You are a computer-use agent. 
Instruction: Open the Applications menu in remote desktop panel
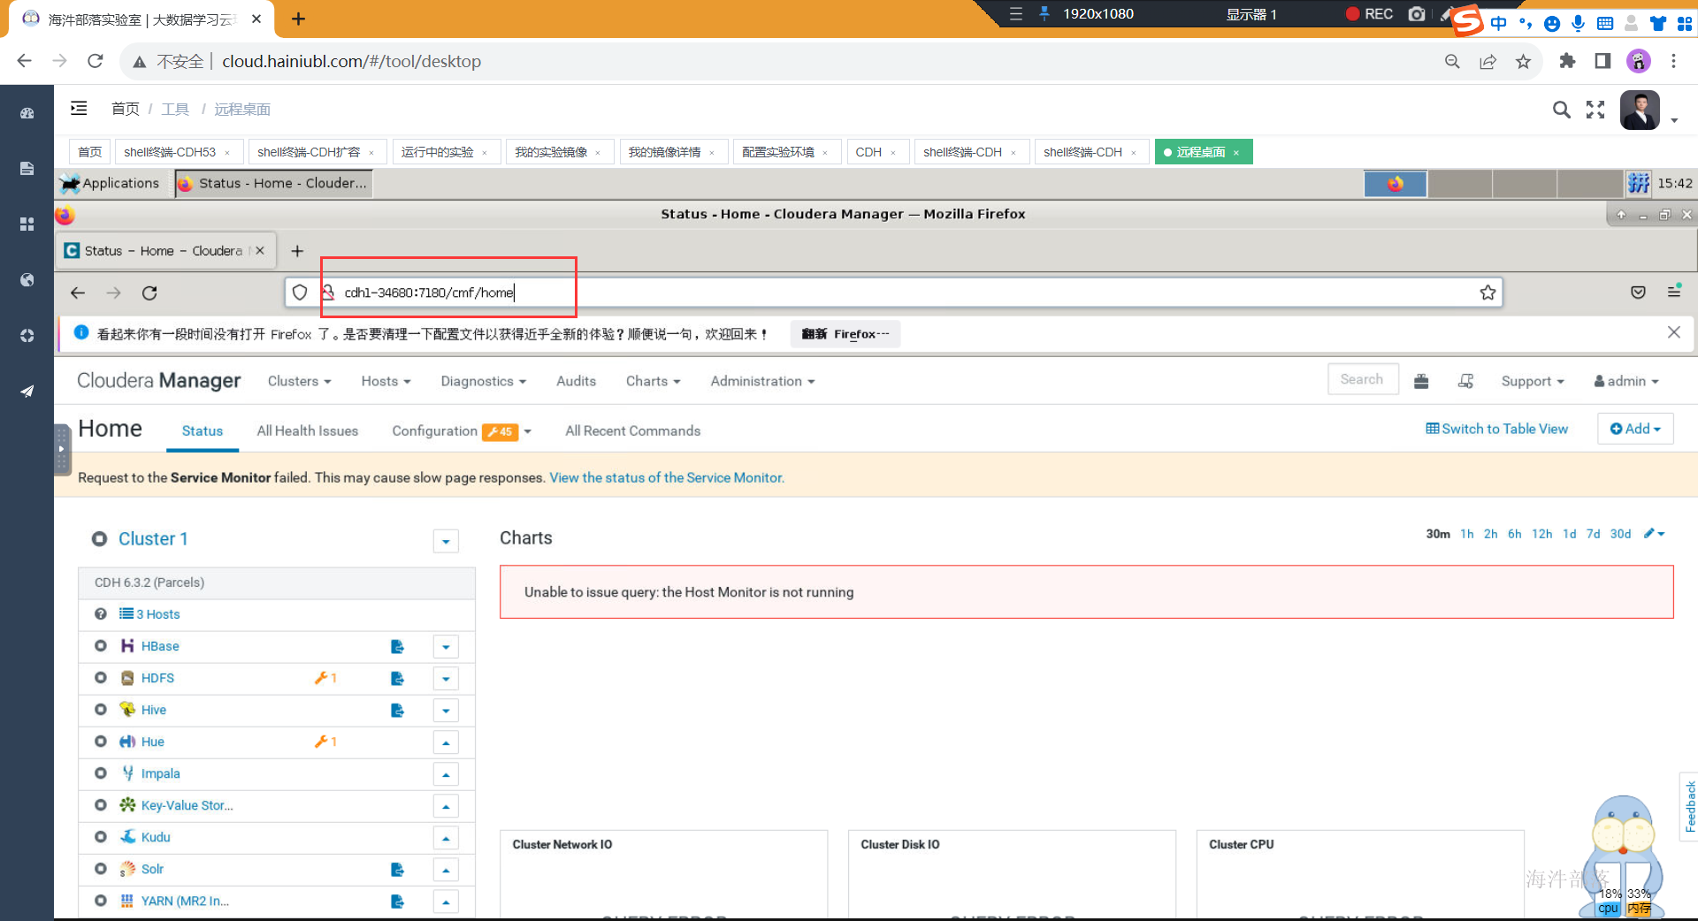[x=111, y=183]
